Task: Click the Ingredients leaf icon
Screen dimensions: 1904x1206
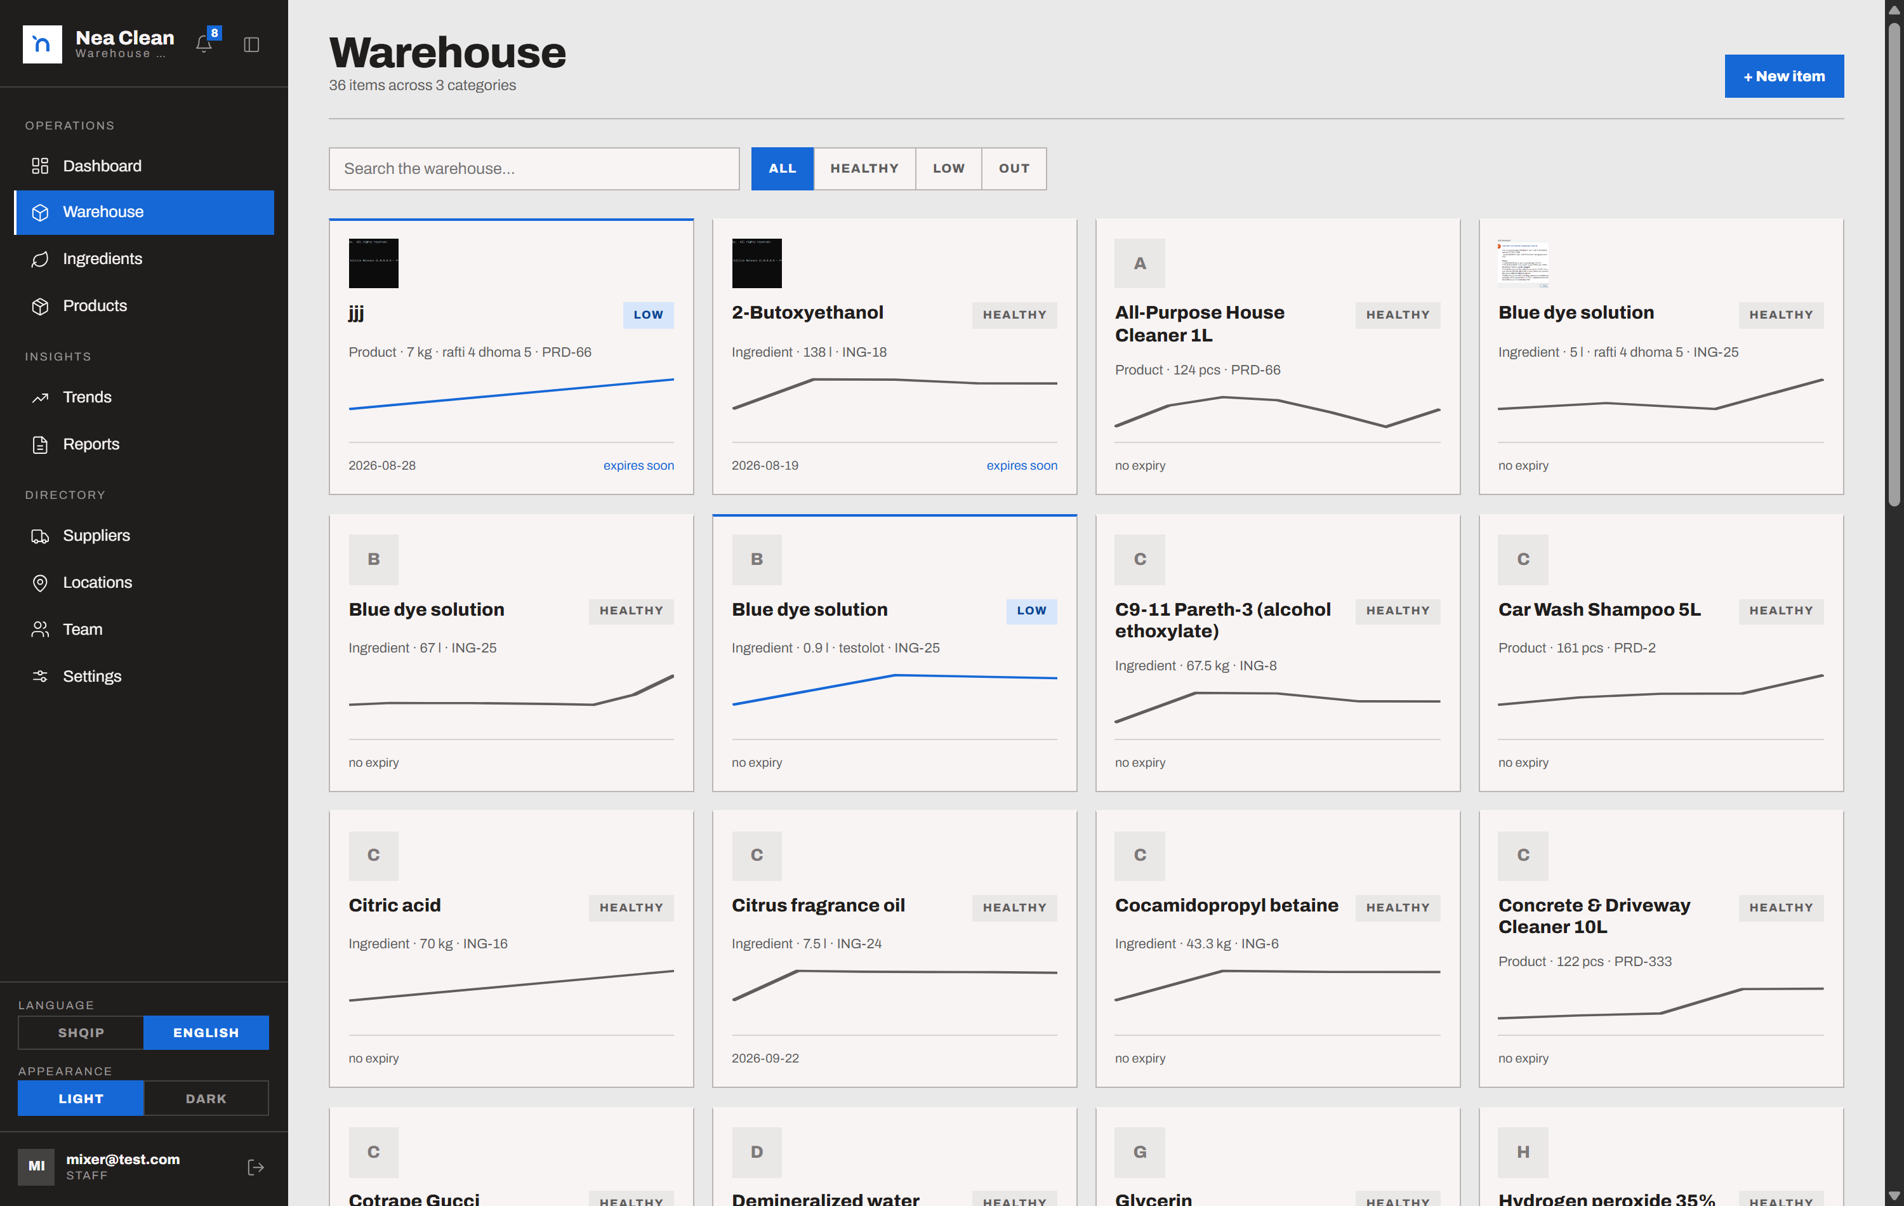Action: coord(41,260)
